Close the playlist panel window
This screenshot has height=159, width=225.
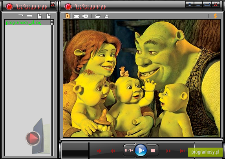pyautogui.click(x=53, y=5)
